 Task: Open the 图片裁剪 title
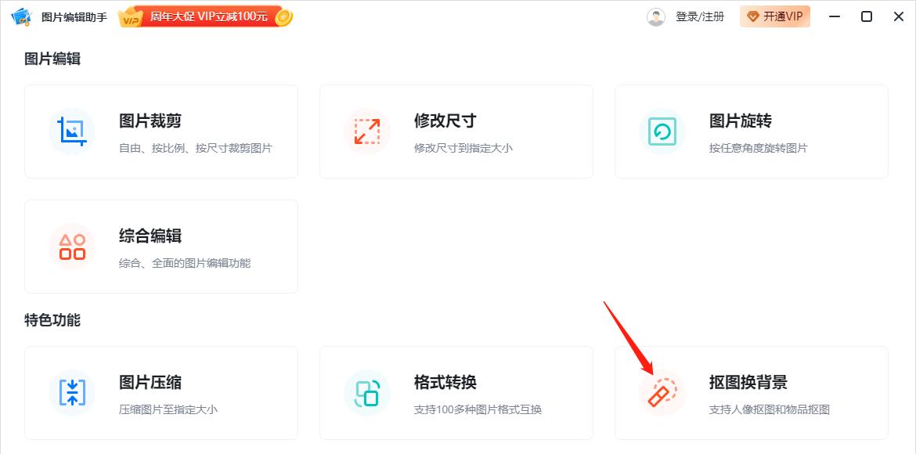point(150,121)
